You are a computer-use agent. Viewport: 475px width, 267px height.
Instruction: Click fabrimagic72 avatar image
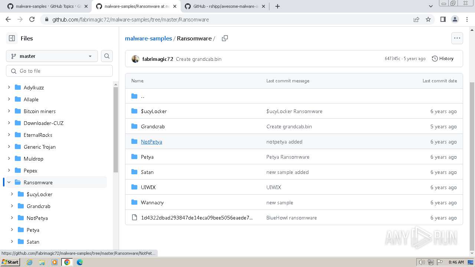click(x=135, y=59)
